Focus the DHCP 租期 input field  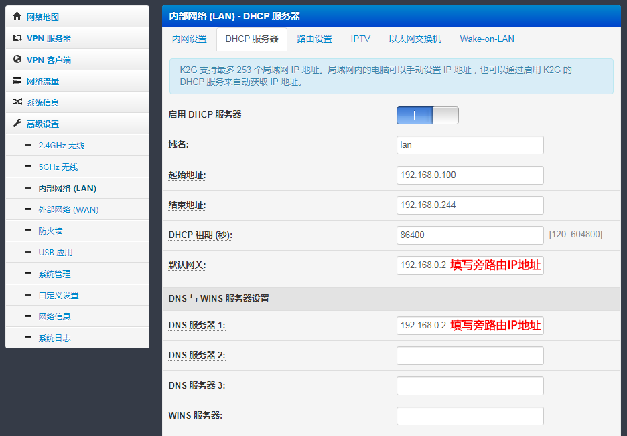click(x=470, y=235)
